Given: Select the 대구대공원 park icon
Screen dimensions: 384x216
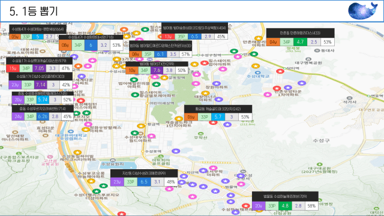Looking at the screenshot, I should click(319, 164).
